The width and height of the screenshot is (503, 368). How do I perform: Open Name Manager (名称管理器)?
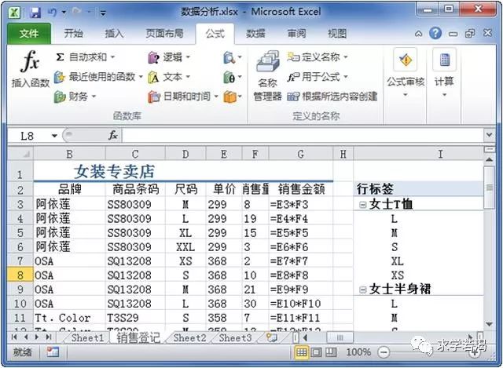[267, 75]
